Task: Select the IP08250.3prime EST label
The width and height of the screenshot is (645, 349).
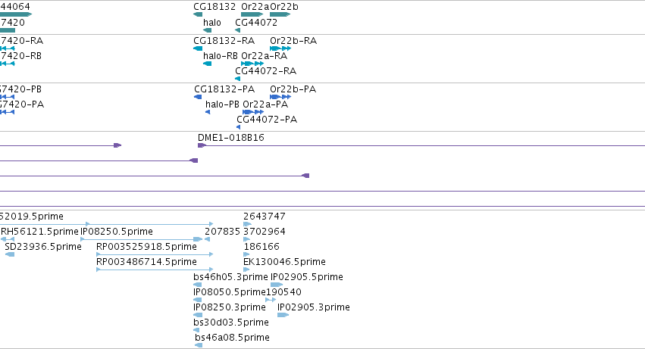Action: (x=230, y=307)
